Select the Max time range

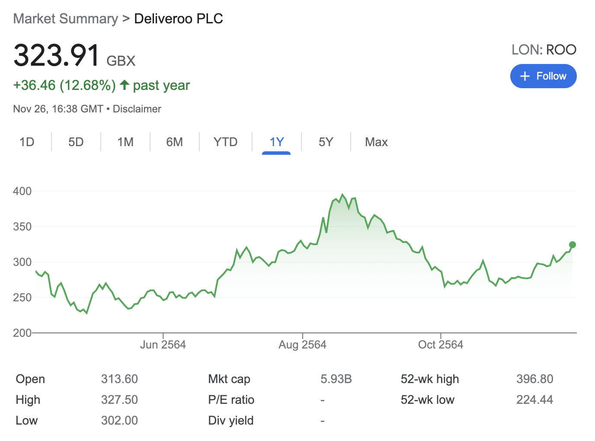point(376,142)
